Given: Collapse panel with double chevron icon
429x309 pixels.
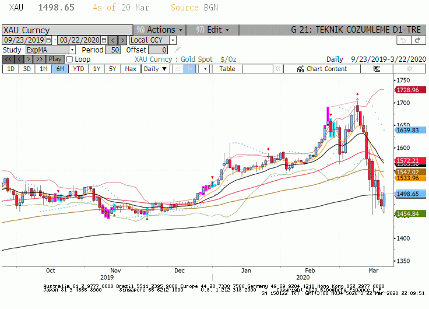Looking at the screenshot, I should click(278, 69).
